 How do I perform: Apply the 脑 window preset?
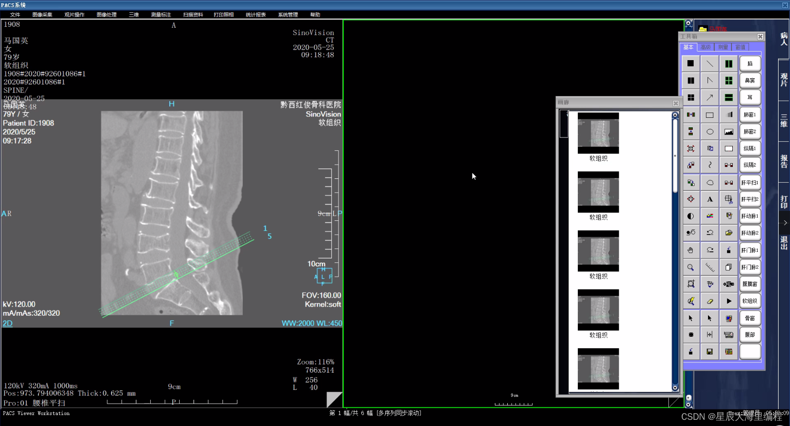pyautogui.click(x=750, y=63)
